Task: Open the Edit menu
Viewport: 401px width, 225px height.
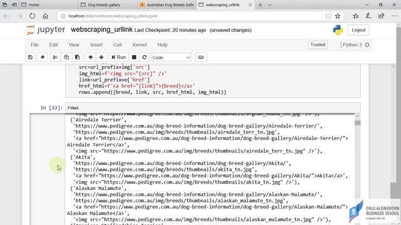Action: (x=53, y=45)
